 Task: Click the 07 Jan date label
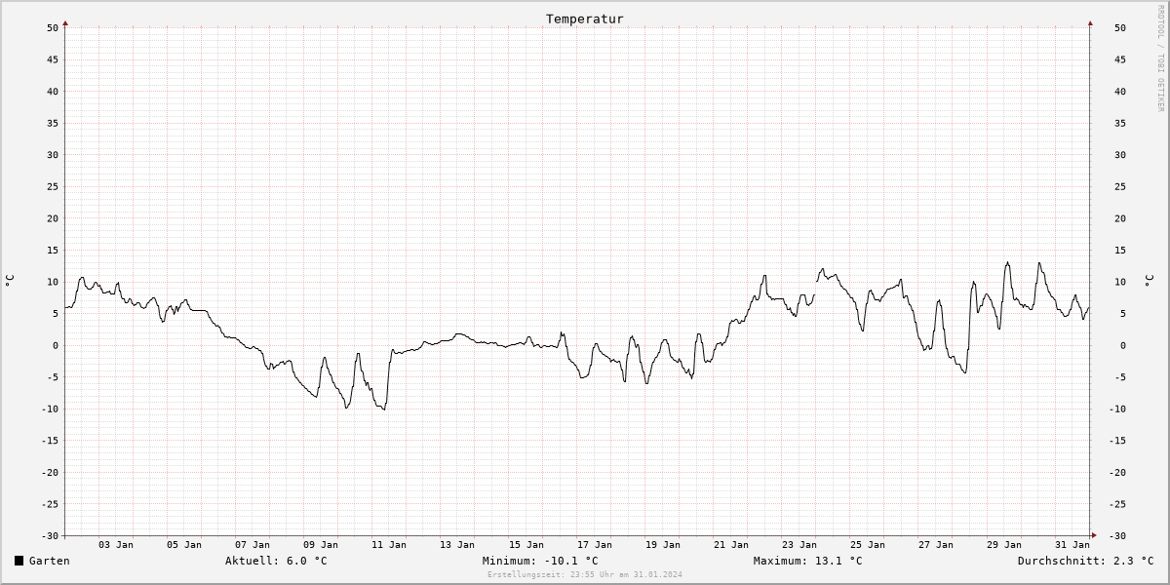[253, 544]
